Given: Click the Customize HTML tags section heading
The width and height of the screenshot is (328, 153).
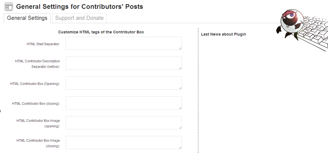Looking at the screenshot, I should pos(101,32).
